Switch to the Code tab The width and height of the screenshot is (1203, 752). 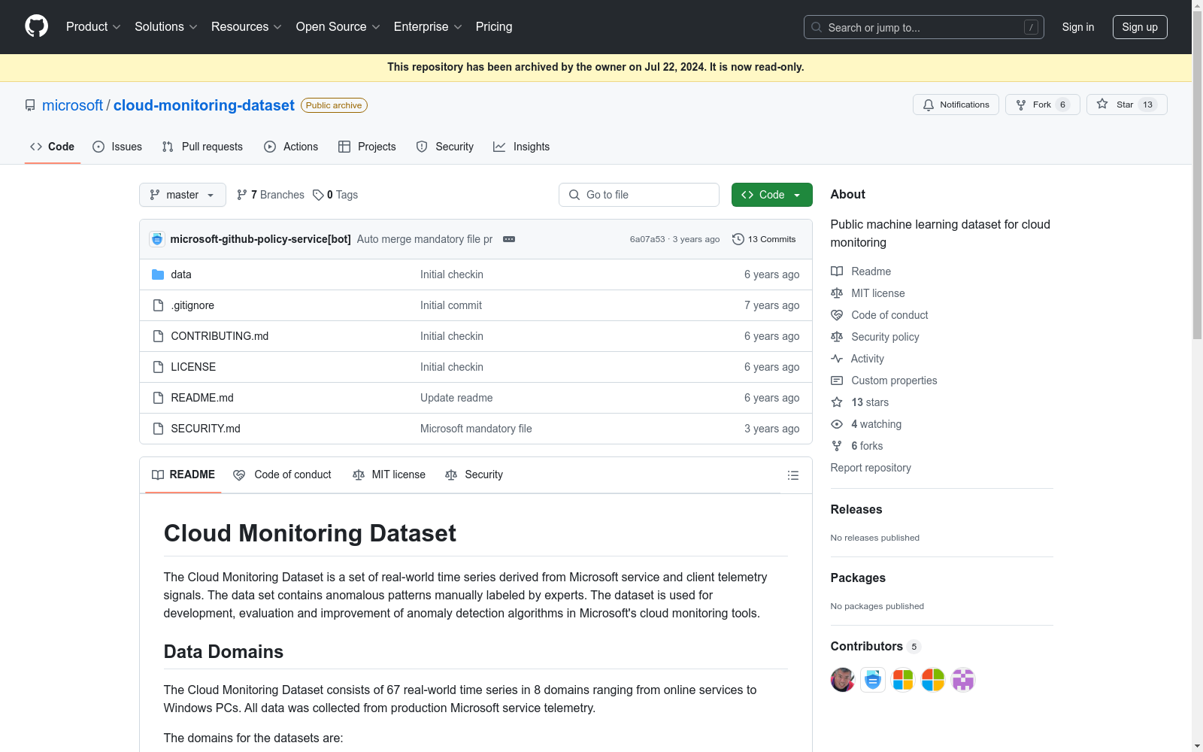click(53, 147)
